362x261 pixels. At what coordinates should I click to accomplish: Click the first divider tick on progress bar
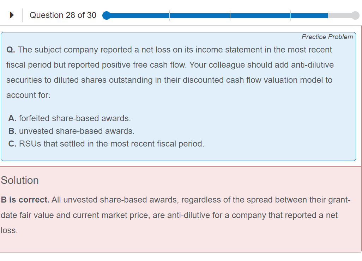[169, 15]
